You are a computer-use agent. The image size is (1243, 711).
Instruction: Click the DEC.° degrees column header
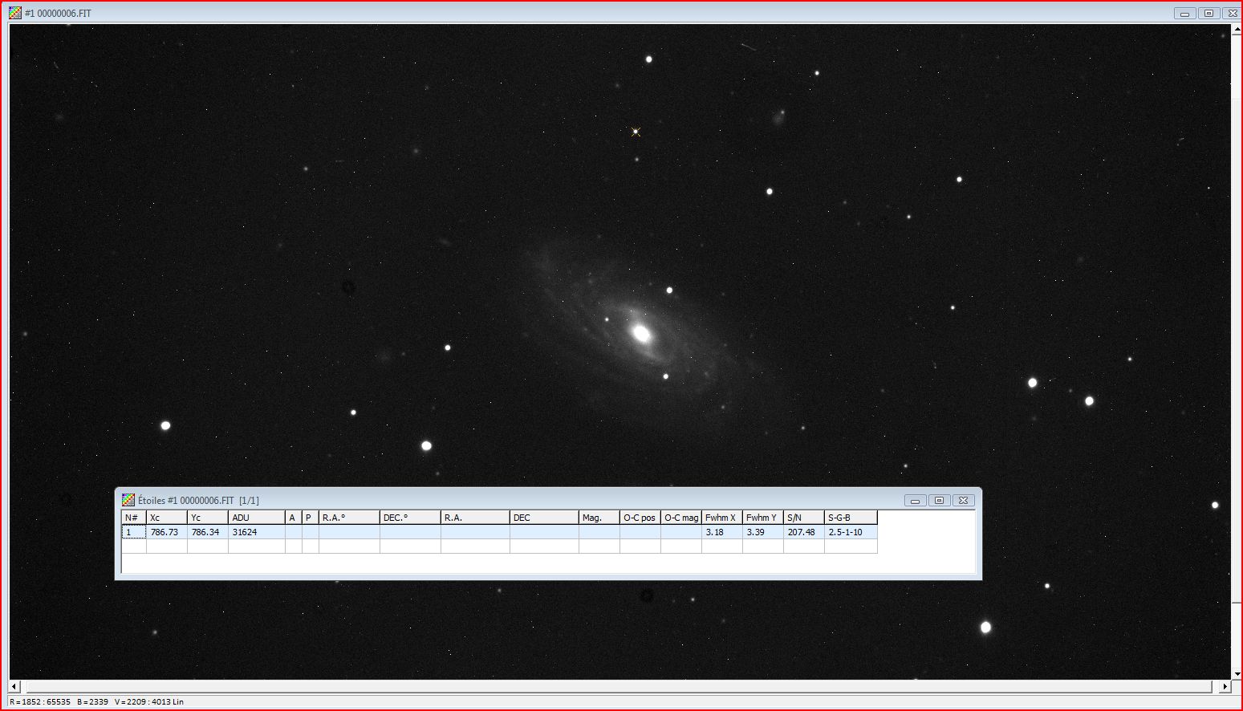click(410, 518)
